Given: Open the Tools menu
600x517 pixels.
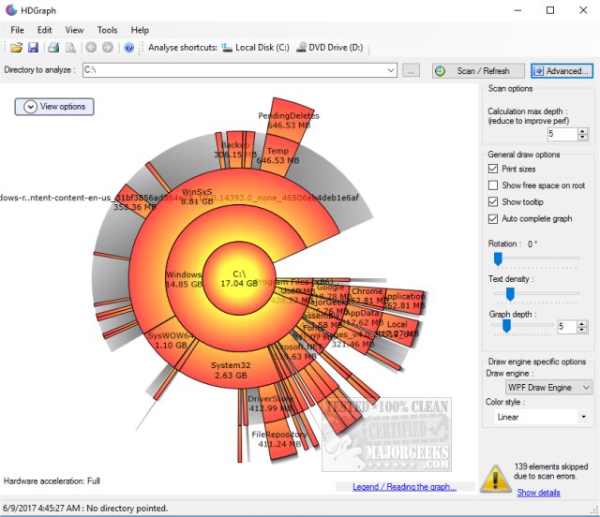Looking at the screenshot, I should [x=108, y=30].
